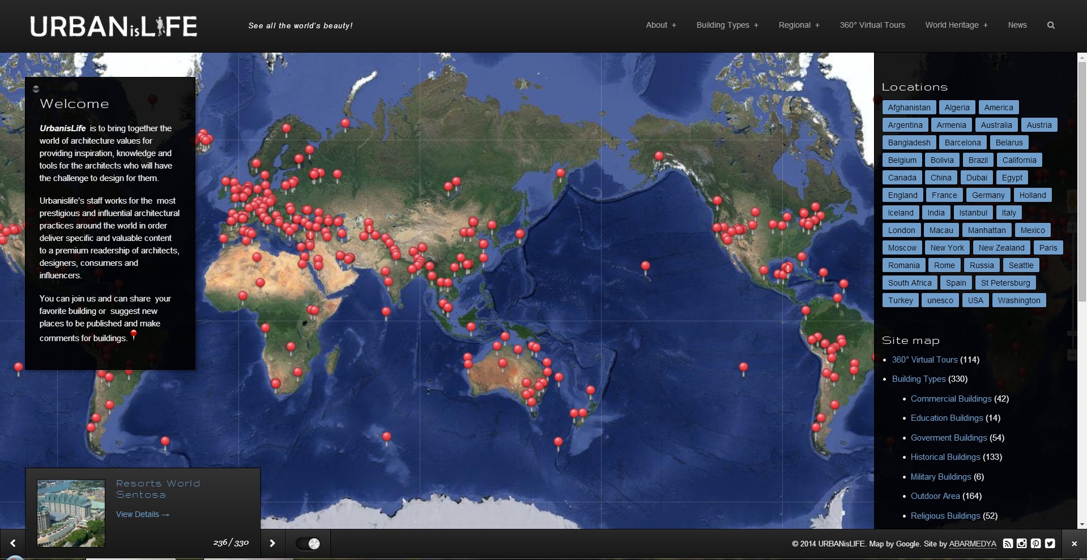The height and width of the screenshot is (560, 1087).
Task: Expand the Regional menu
Action: coord(799,25)
